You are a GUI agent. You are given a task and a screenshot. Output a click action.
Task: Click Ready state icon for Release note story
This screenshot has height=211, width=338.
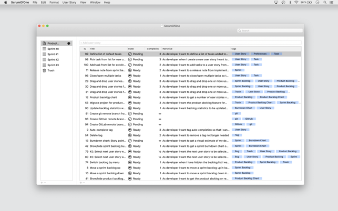(x=130, y=70)
